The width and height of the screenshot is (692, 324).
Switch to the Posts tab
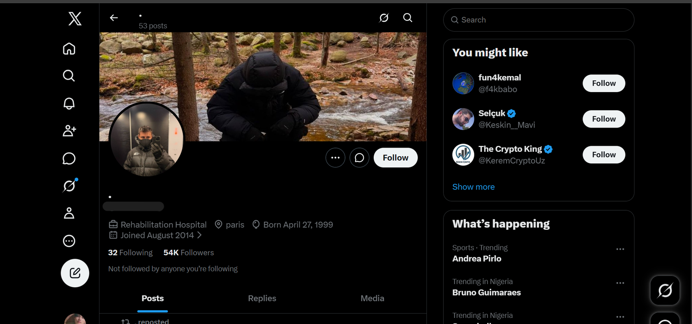tap(153, 298)
